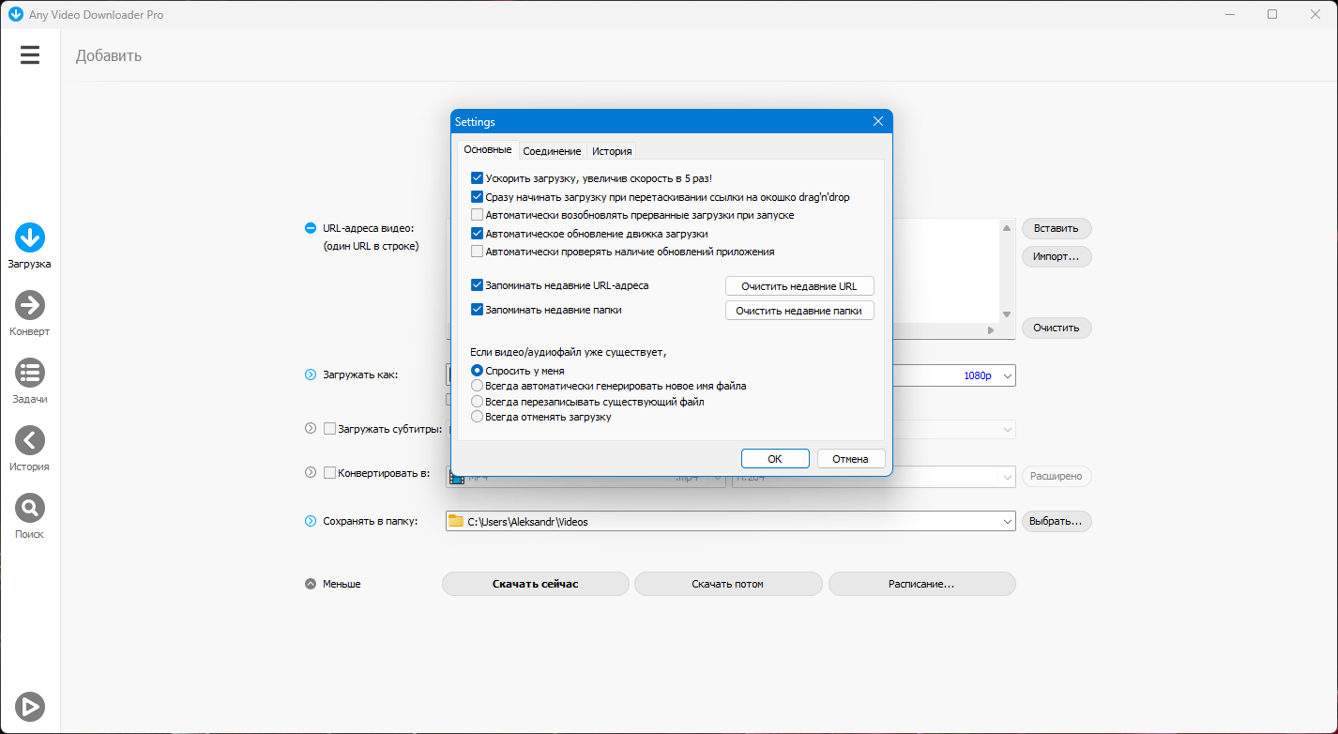Select the Загрузка download sidebar icon
This screenshot has height=734, width=1338.
(x=30, y=237)
